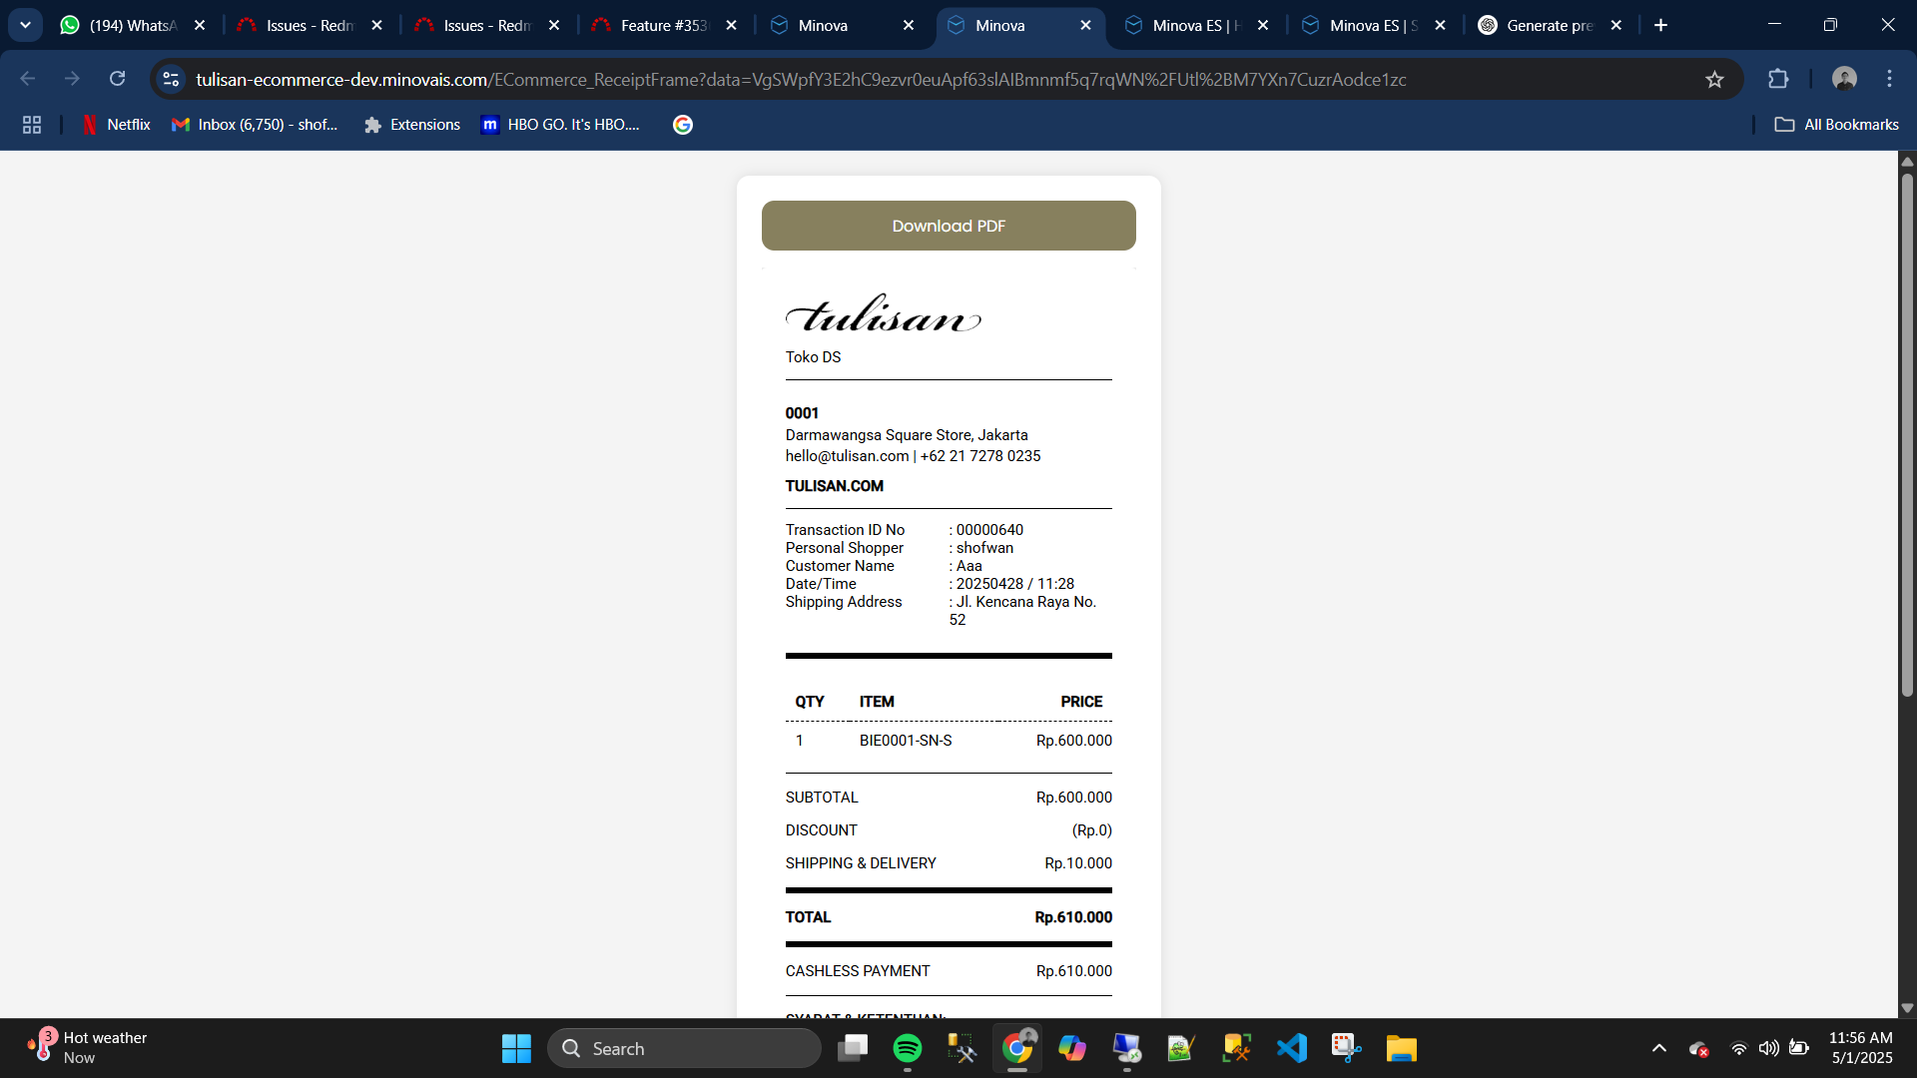Open volume control in tray
Screen dimensions: 1917x1078
(x=1768, y=1048)
